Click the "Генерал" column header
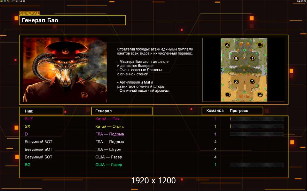The width and height of the screenshot is (307, 191). [122, 111]
